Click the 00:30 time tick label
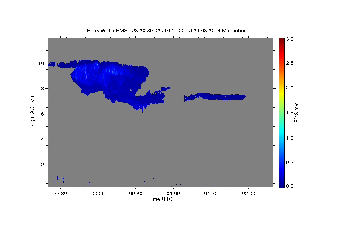The height and width of the screenshot is (225, 338). click(135, 193)
